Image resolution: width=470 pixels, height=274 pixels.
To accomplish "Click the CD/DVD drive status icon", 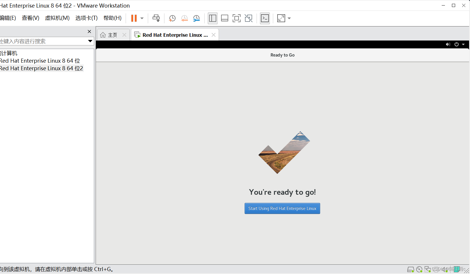I will tap(419, 269).
